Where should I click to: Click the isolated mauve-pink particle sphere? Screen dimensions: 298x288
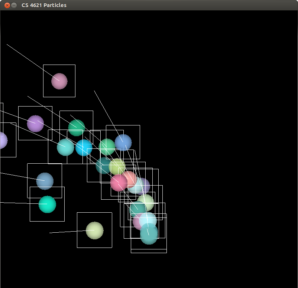click(x=59, y=81)
